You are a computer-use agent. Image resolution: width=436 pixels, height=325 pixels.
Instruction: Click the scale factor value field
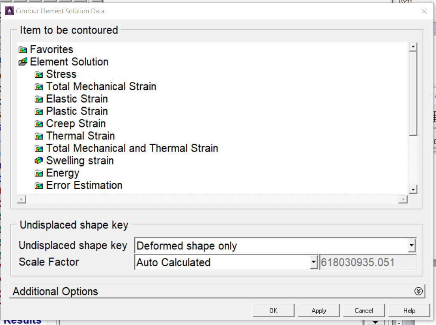(x=368, y=262)
